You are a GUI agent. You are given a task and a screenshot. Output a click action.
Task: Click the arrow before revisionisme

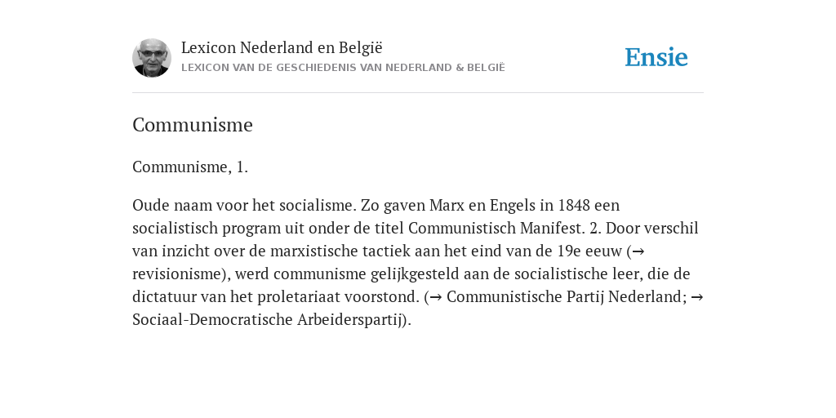click(x=638, y=251)
